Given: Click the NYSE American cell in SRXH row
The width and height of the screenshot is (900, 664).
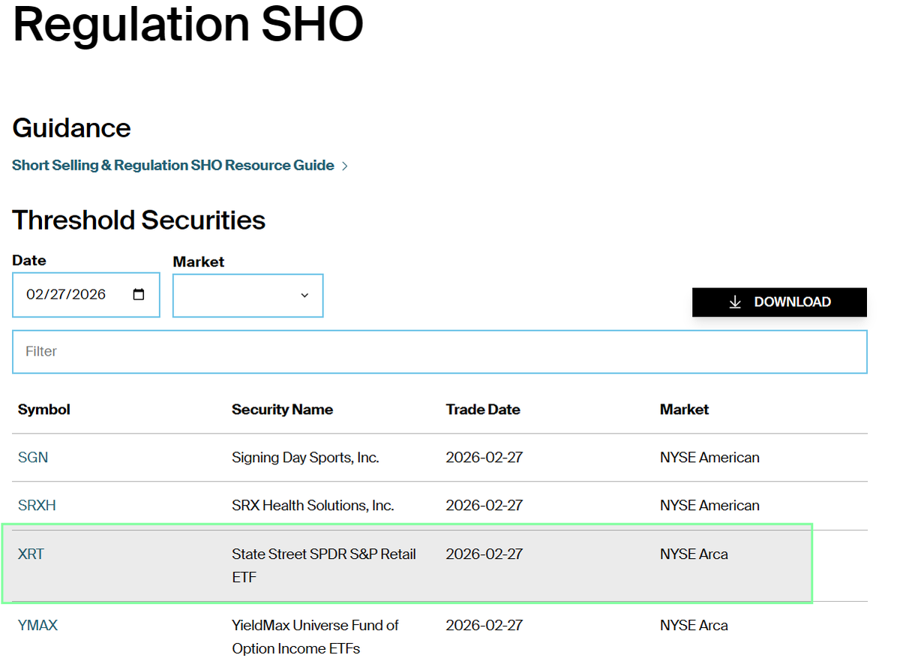Looking at the screenshot, I should coord(709,506).
